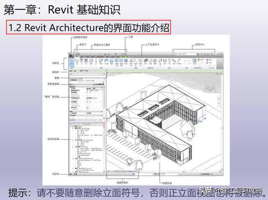Select the 楼板 (Floor) tool
The image size is (268, 200).
111,62
